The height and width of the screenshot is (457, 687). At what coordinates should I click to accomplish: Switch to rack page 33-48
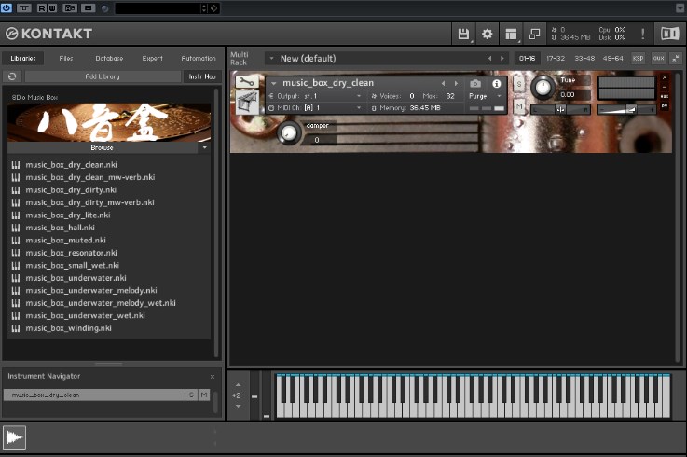pyautogui.click(x=584, y=59)
